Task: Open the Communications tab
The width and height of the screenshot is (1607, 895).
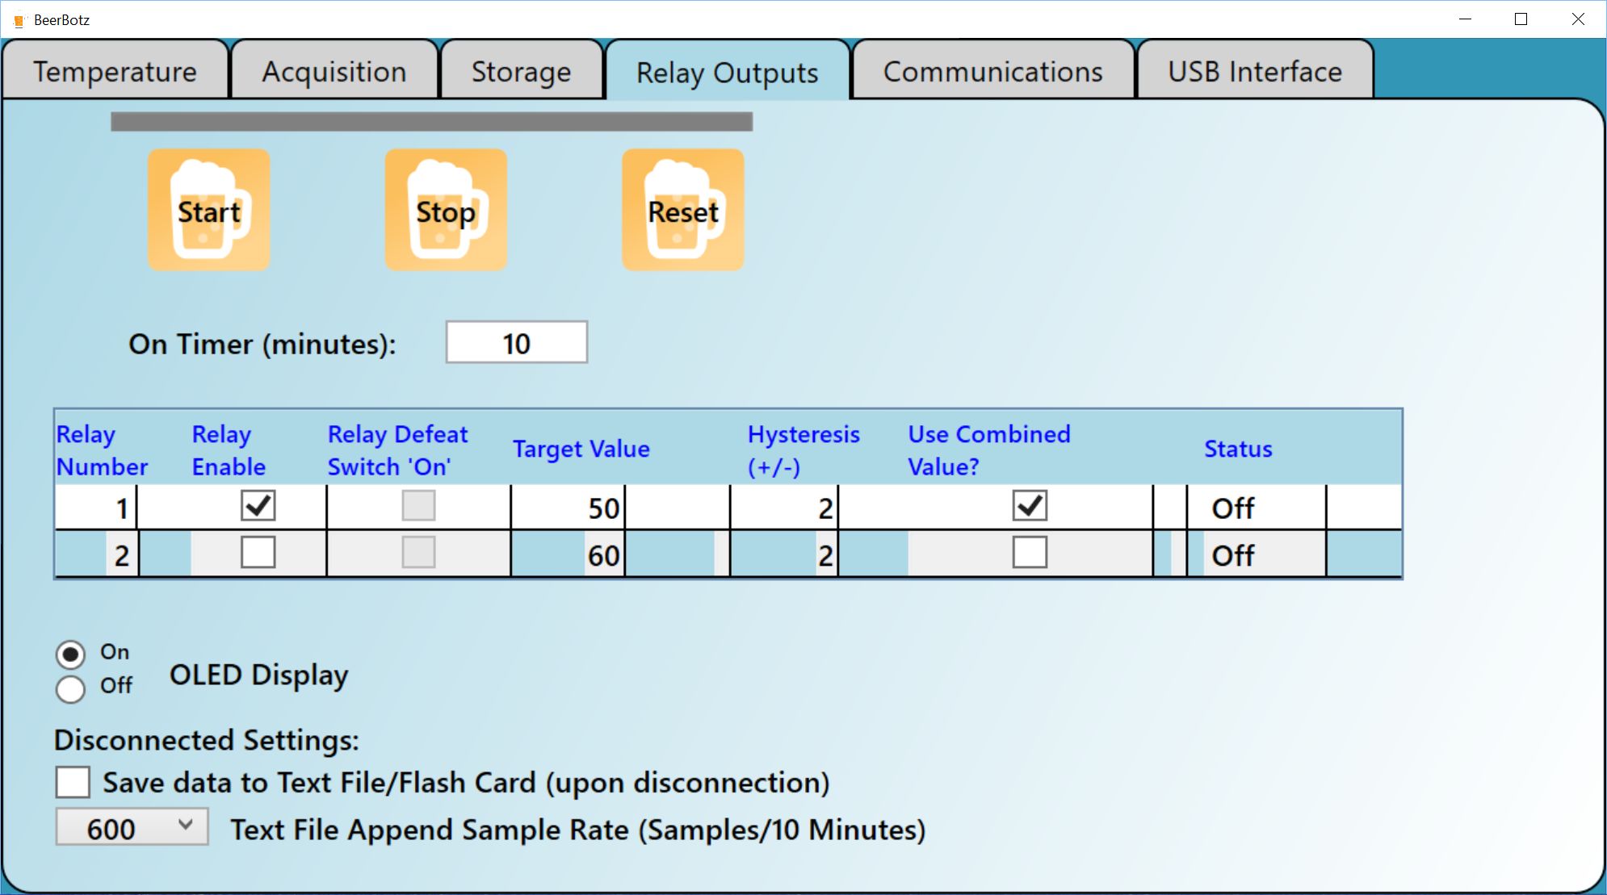Action: 993,71
